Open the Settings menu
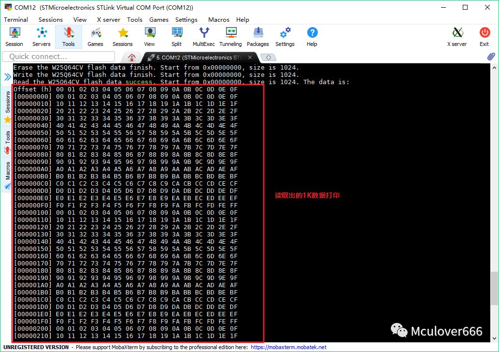Screen dimensions: 499x352 click(186, 20)
